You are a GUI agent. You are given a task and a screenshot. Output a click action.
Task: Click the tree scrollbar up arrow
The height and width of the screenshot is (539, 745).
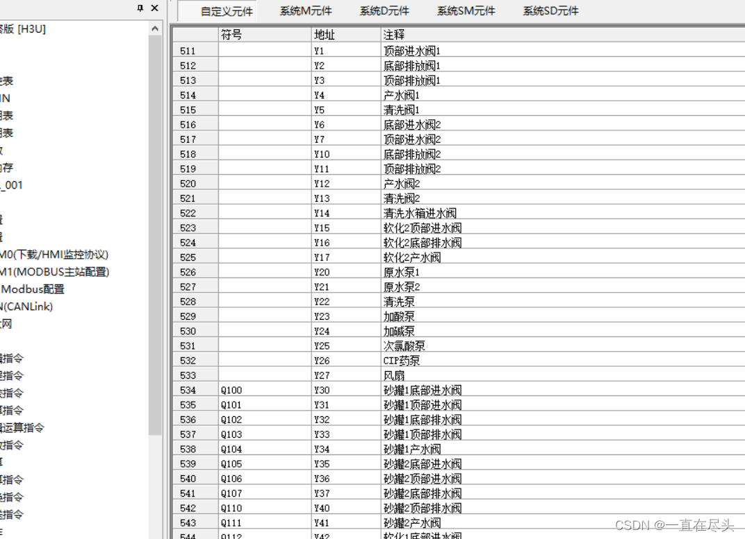pyautogui.click(x=155, y=29)
